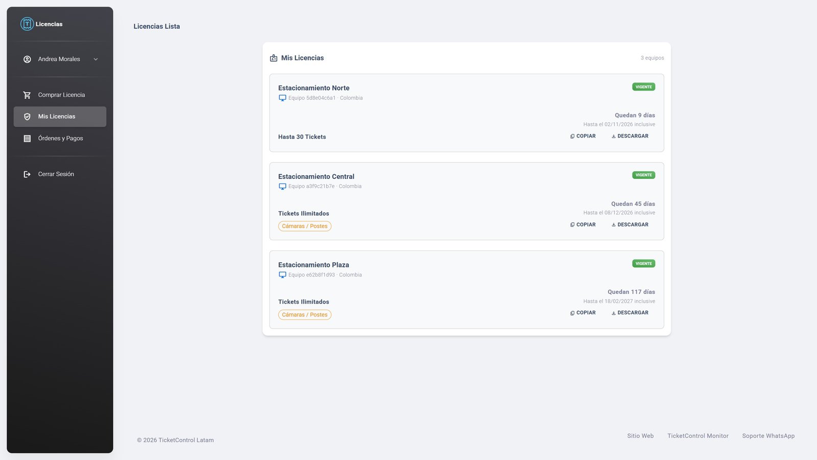
Task: Click the Cámaras / Postes tag on Estacionamiento Plaza
Action: (305, 315)
